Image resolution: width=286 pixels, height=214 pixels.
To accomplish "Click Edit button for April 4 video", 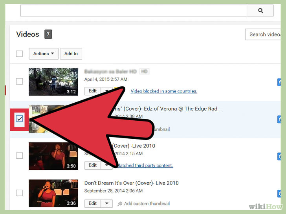I will [92, 91].
